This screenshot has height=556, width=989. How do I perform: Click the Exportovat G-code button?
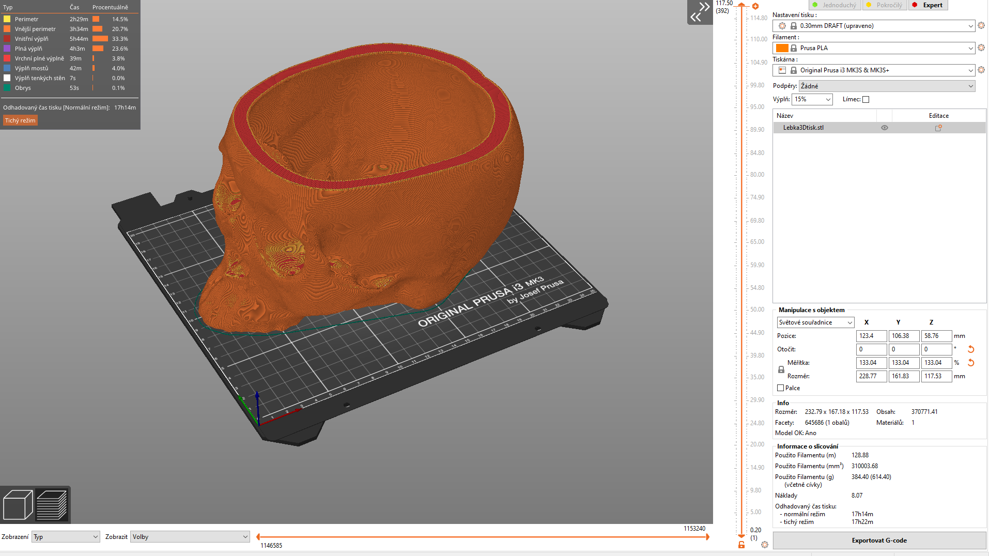point(879,540)
